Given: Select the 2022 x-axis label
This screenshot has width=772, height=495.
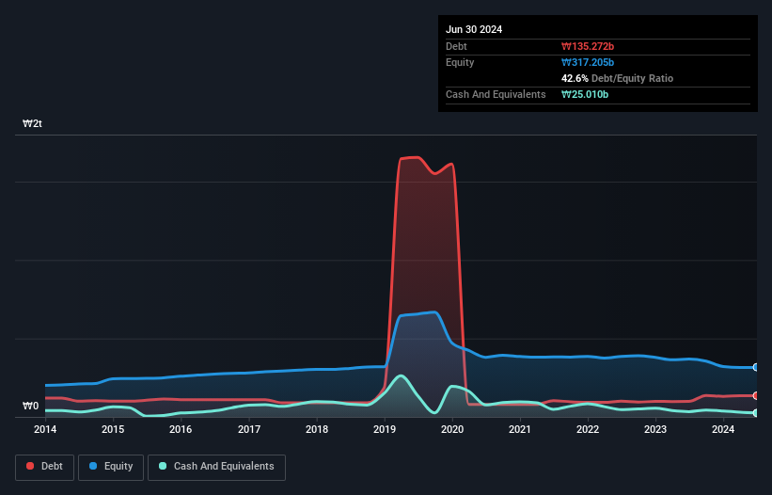Looking at the screenshot, I should (x=588, y=429).
